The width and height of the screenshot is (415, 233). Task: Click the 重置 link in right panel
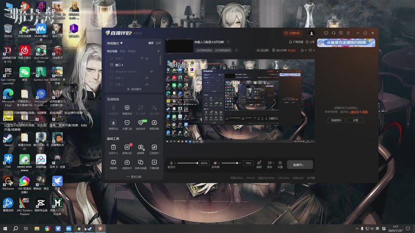[x=365, y=112]
